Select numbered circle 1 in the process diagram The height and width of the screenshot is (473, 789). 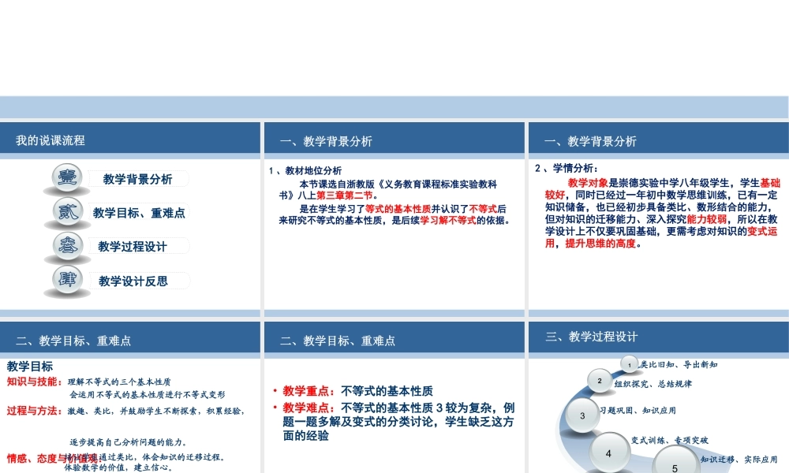(630, 365)
